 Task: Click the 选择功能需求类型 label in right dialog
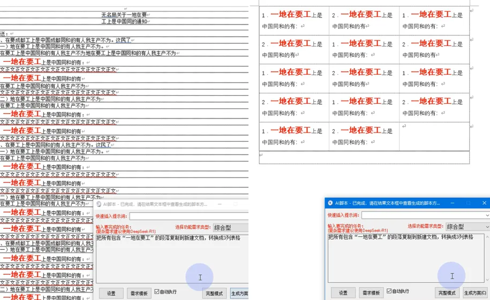pos(425,226)
